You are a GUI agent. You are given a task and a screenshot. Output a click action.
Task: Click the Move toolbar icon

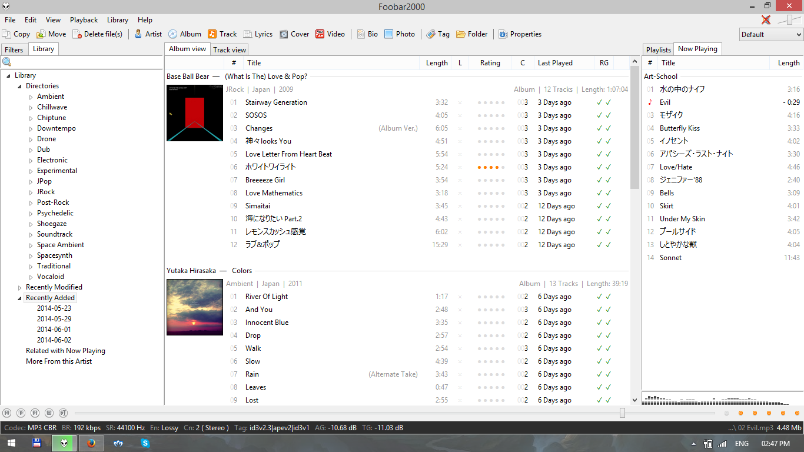coord(41,34)
